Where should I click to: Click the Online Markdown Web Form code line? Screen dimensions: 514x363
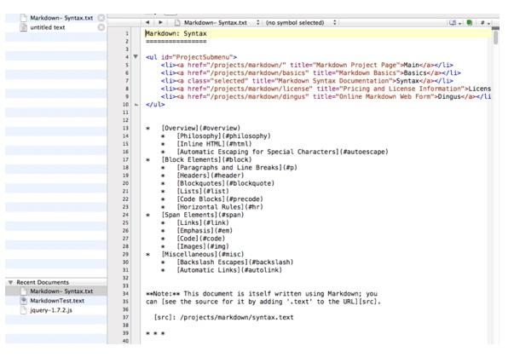pyautogui.click(x=326, y=96)
